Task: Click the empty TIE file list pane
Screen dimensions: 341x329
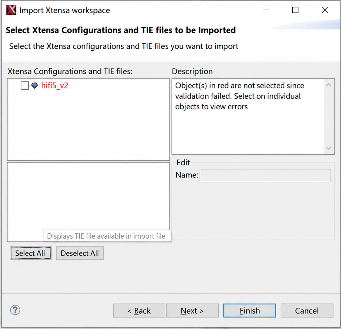Action: pos(88,202)
